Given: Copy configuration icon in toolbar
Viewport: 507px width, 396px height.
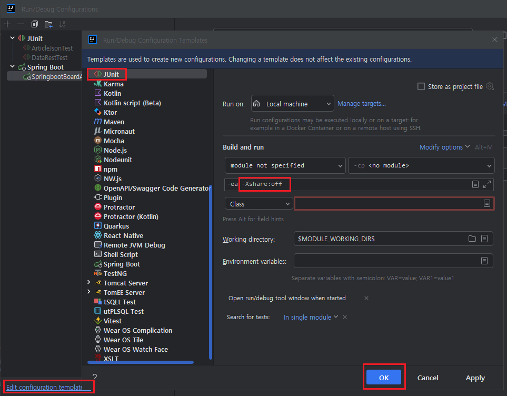Looking at the screenshot, I should (x=35, y=24).
